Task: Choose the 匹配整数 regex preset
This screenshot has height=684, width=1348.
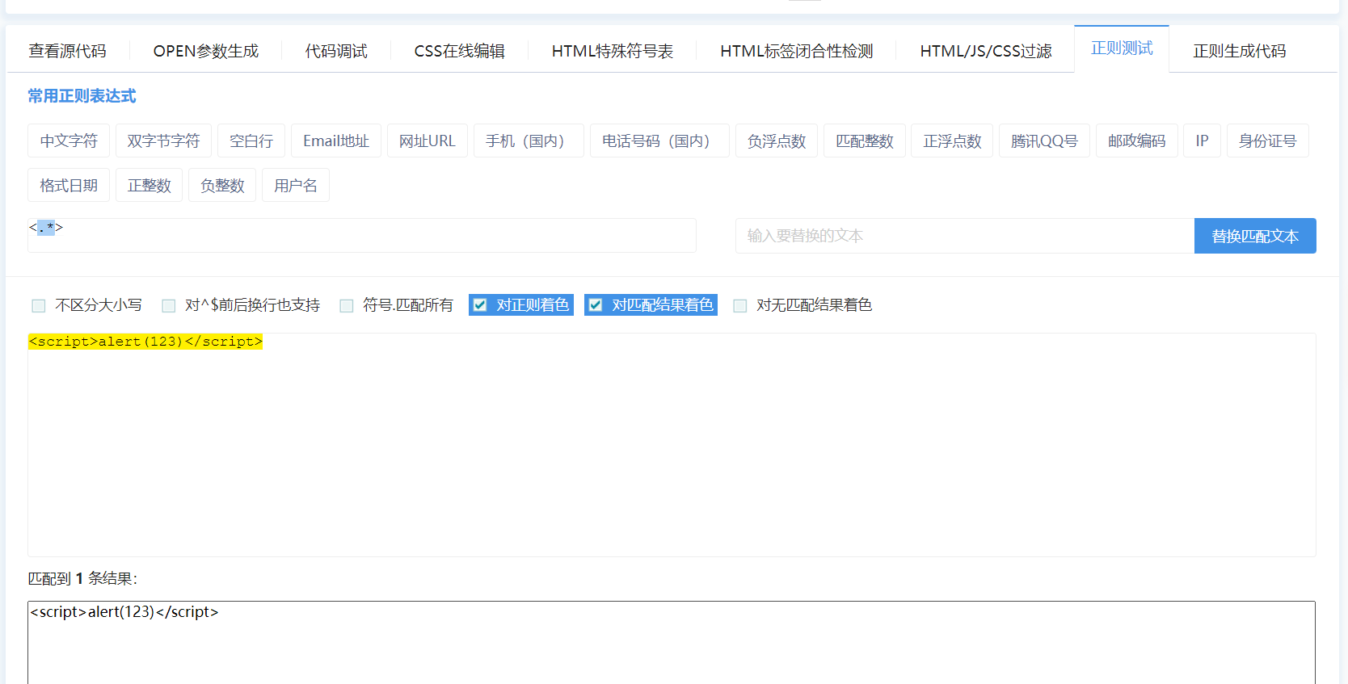Action: (x=865, y=141)
